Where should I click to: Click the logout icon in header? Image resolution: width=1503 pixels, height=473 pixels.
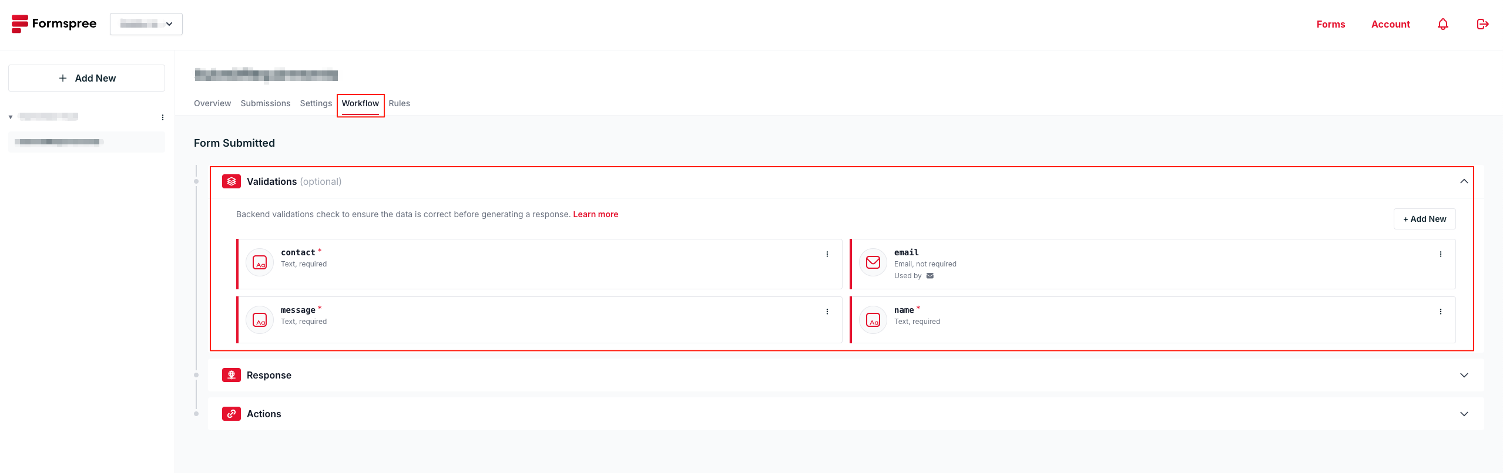[1482, 24]
